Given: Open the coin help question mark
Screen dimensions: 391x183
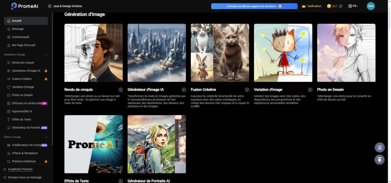Looking at the screenshot, I should tap(341, 6).
